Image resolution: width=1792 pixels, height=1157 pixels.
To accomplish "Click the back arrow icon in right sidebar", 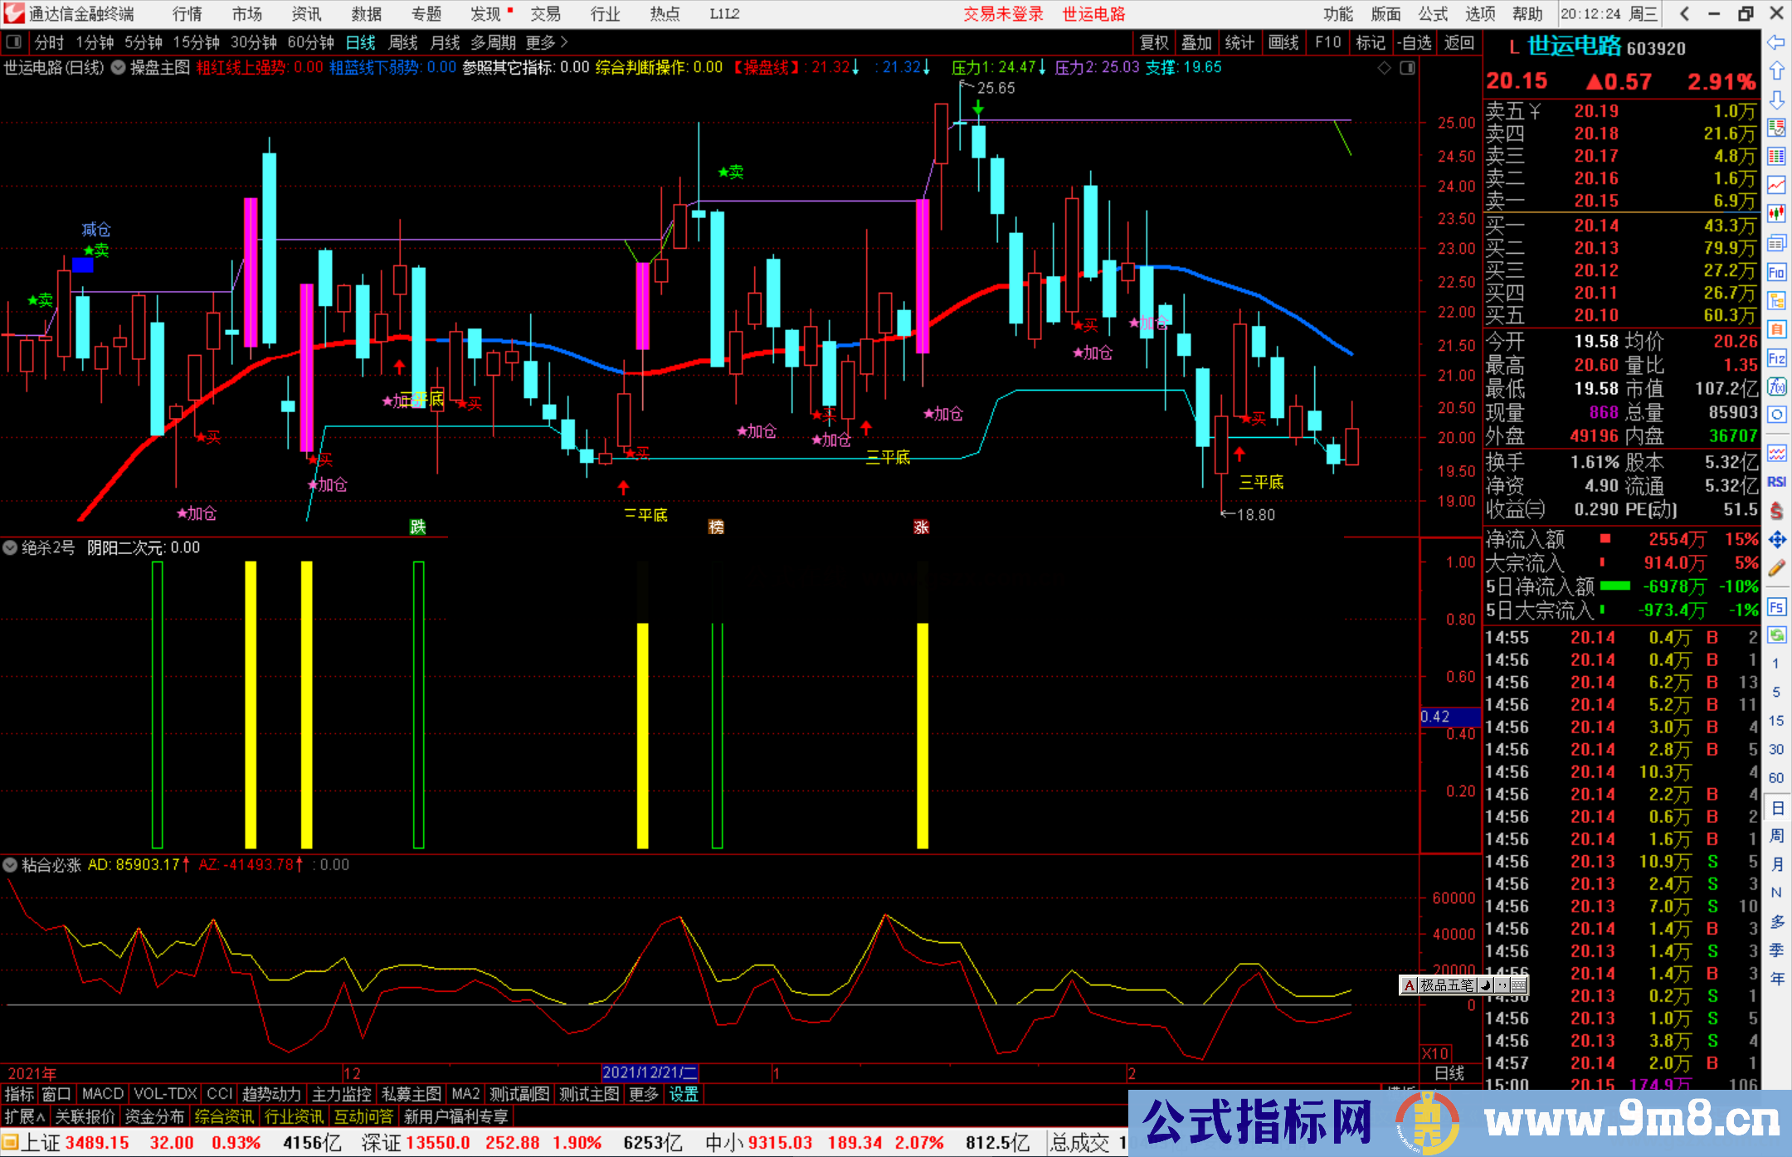I will click(x=1776, y=42).
